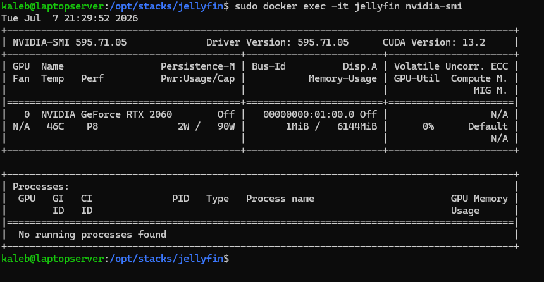544x282 pixels.
Task: Click the 0% GPU utilization value
Action: click(x=428, y=126)
